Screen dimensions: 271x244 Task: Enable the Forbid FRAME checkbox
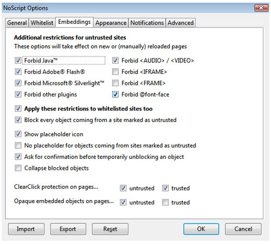click(115, 83)
